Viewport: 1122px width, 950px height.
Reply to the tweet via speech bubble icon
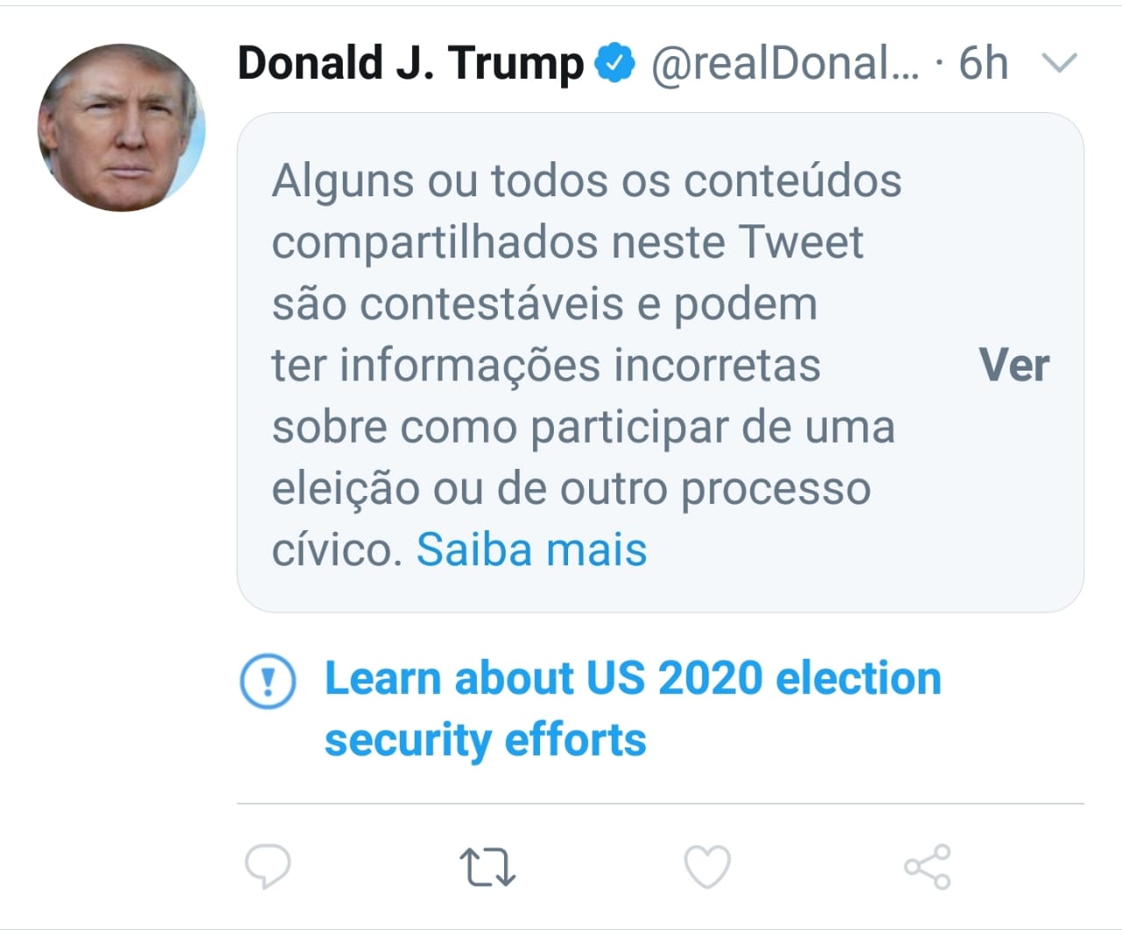pyautogui.click(x=267, y=867)
